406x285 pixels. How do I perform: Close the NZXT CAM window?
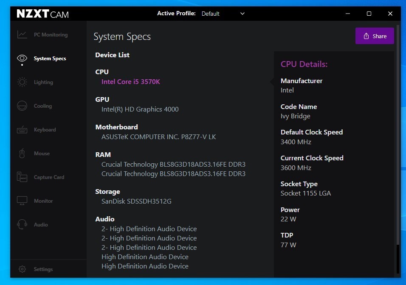coord(390,14)
